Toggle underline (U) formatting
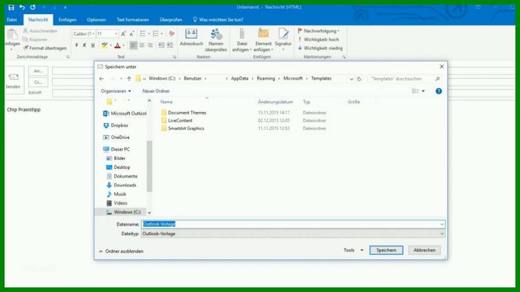The width and height of the screenshot is (520, 292). click(x=93, y=45)
